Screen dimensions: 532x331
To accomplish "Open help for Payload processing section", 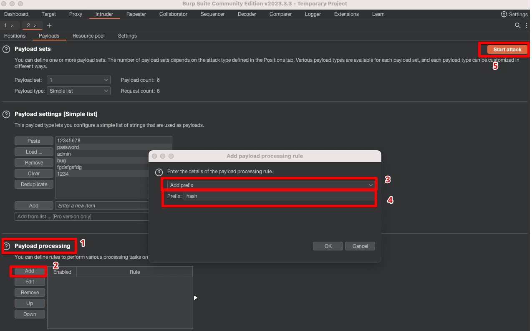I will 6,246.
